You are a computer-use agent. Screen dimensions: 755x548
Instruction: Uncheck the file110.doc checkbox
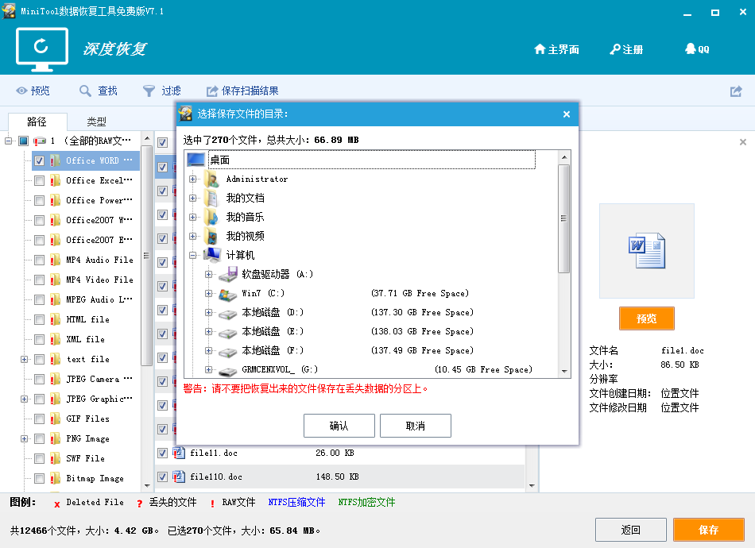pos(163,477)
